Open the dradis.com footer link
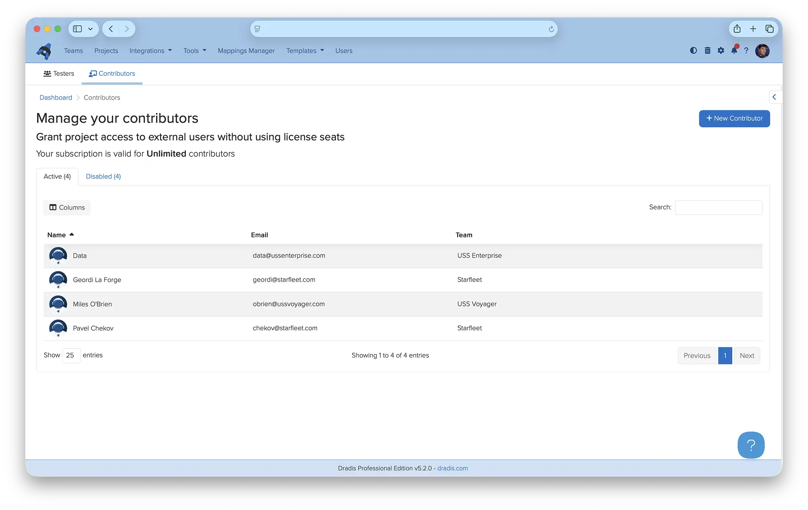This screenshot has width=808, height=510. [453, 469]
